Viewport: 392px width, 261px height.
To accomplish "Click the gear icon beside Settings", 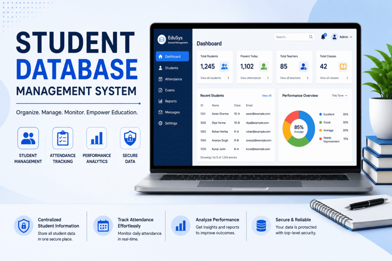I will pos(160,123).
